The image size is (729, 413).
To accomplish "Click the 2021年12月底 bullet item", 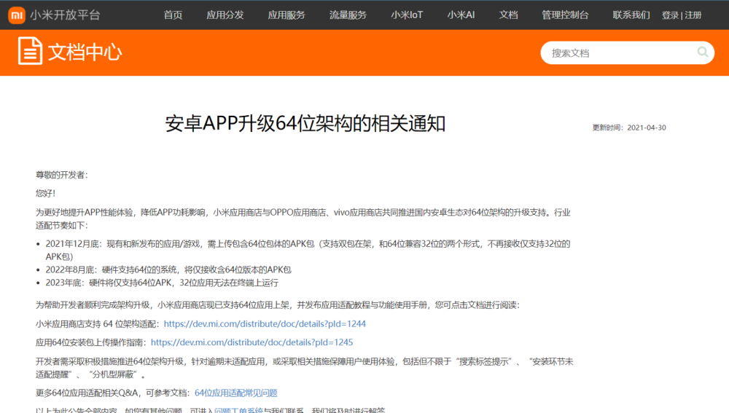I will (308, 250).
